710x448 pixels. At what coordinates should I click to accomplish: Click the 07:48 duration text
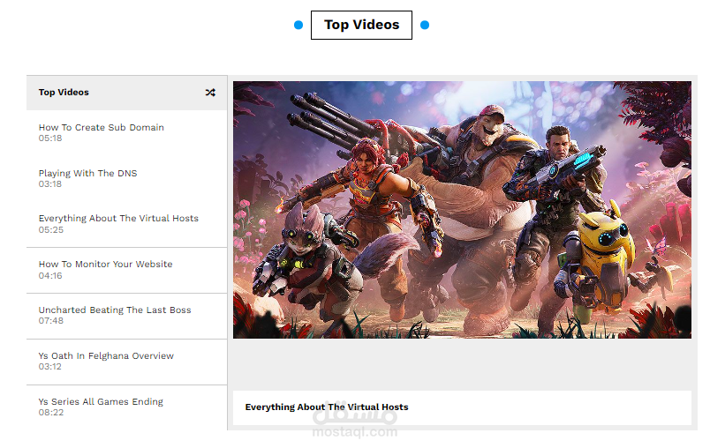(50, 321)
